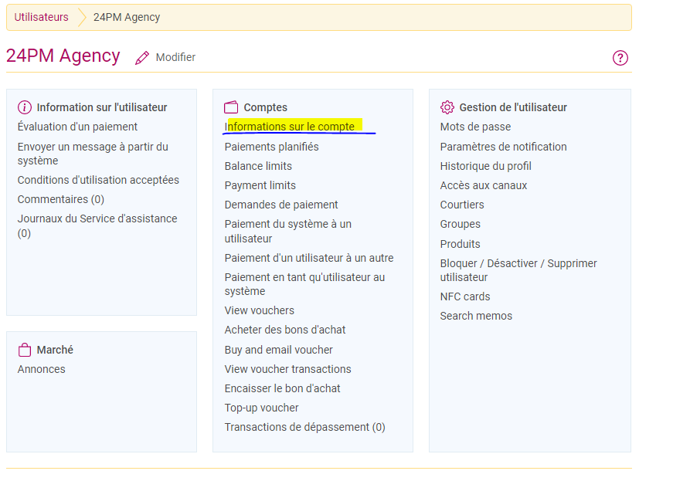The height and width of the screenshot is (481, 690).
Task: Open Évaluation d'un paiement
Action: (x=77, y=127)
